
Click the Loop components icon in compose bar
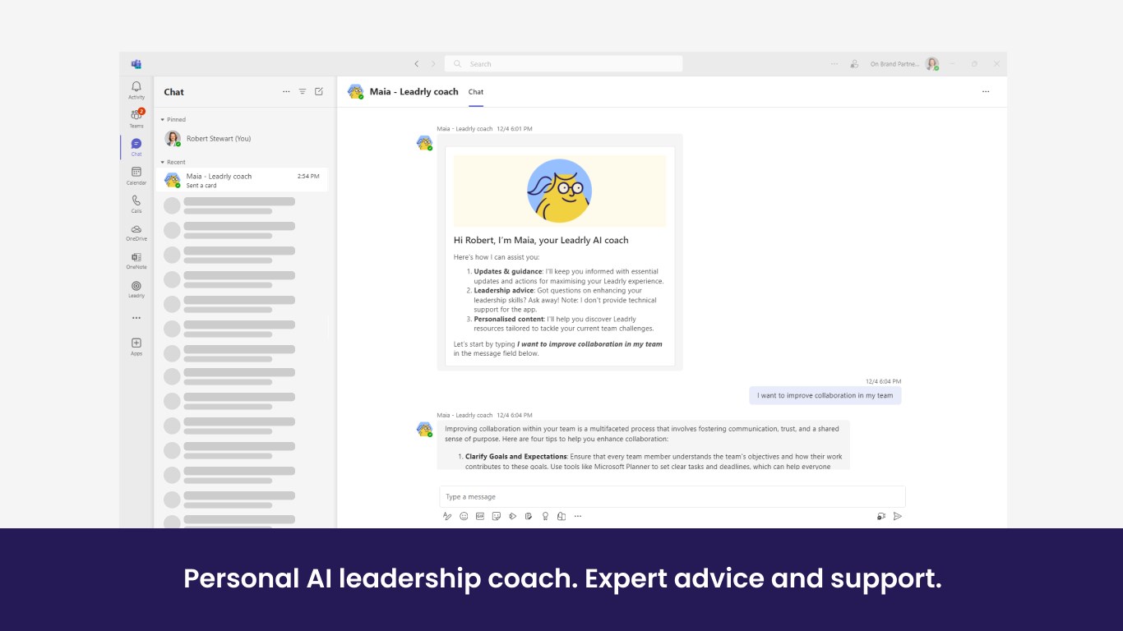point(512,516)
